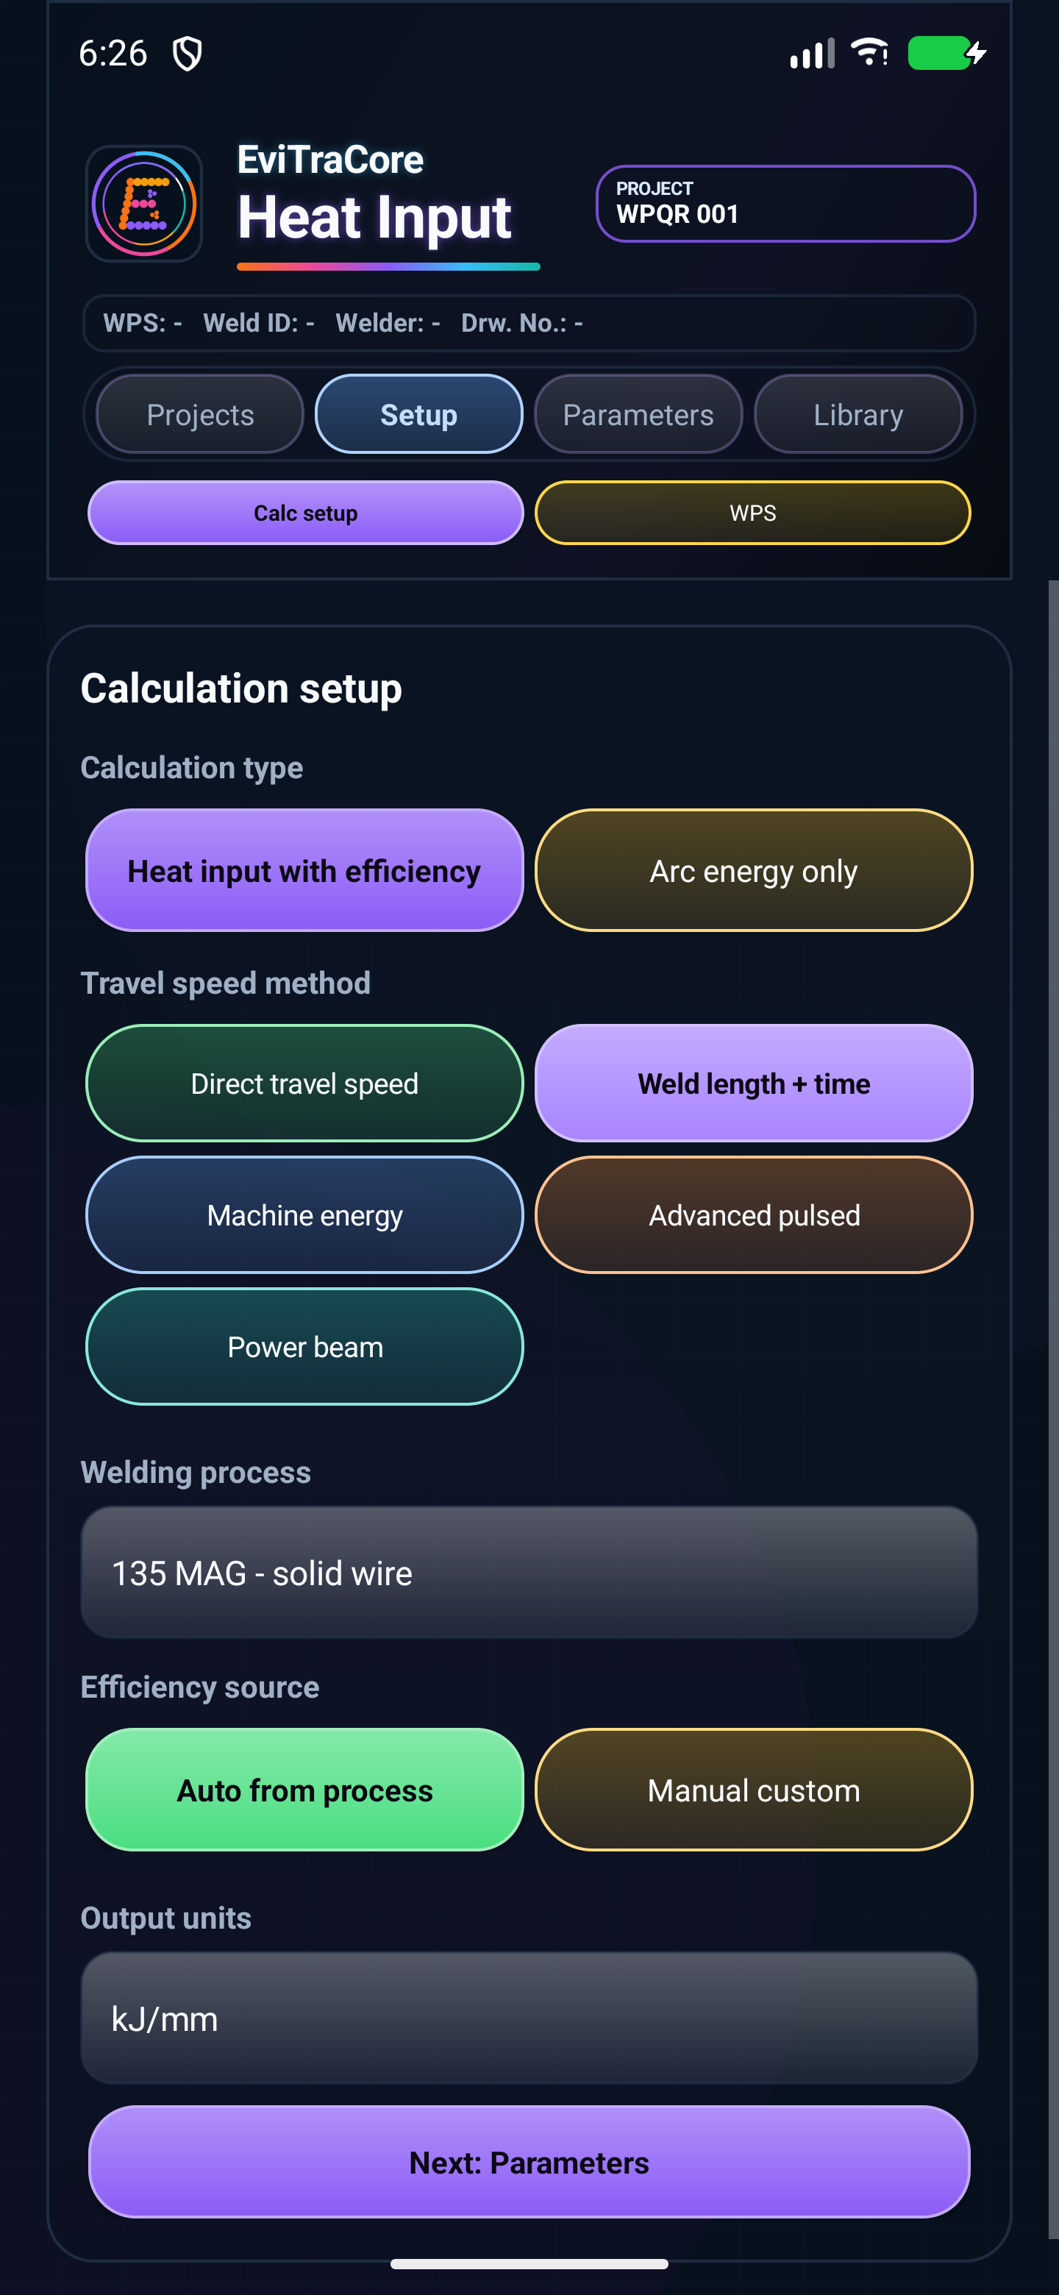Image resolution: width=1059 pixels, height=2295 pixels.
Task: Tap the Wi-Fi status icon
Action: point(869,52)
